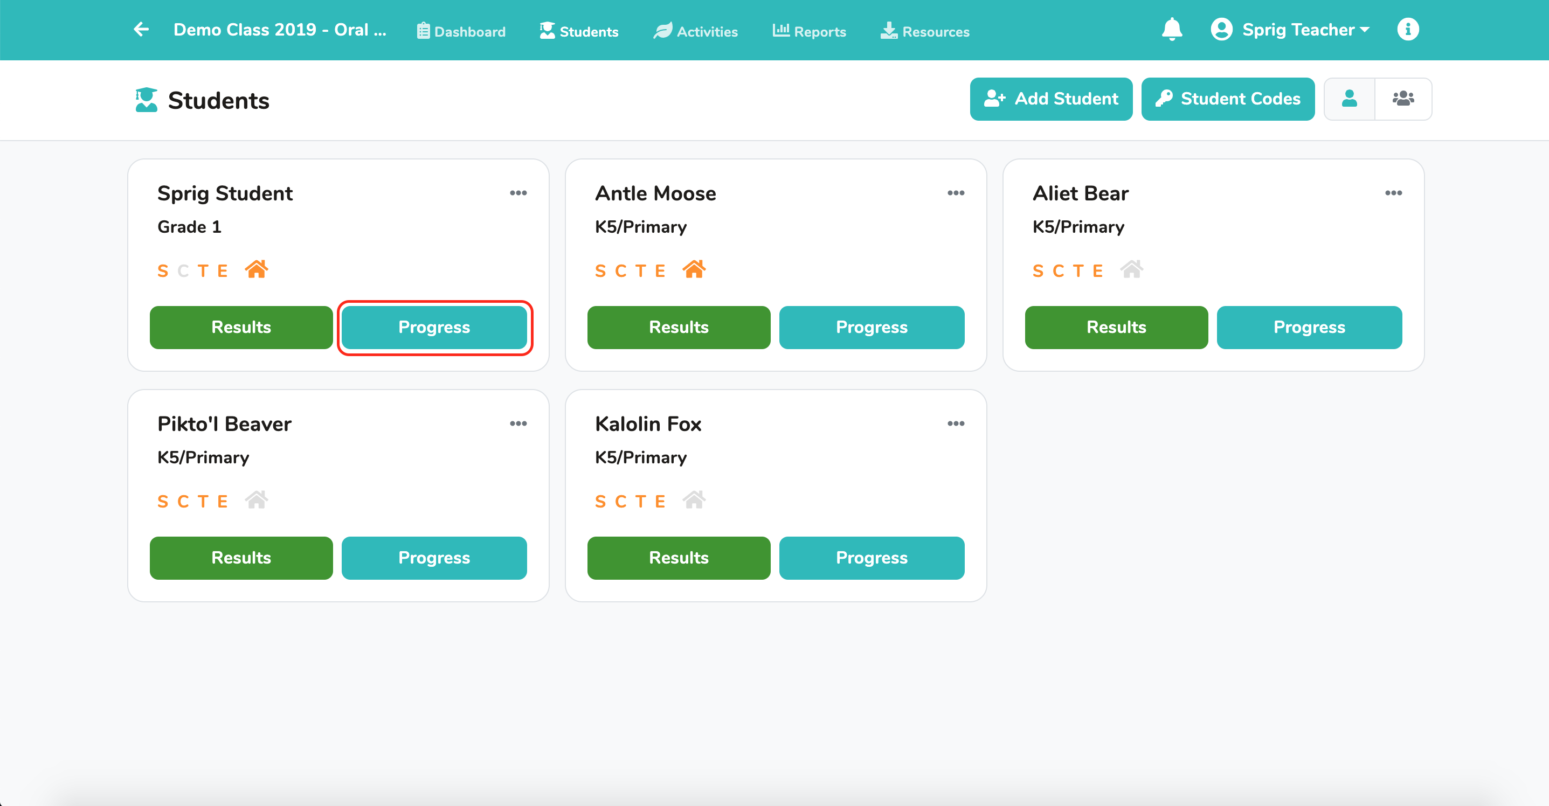The height and width of the screenshot is (806, 1549).
Task: Click the back arrow icon in header
Action: 141,30
